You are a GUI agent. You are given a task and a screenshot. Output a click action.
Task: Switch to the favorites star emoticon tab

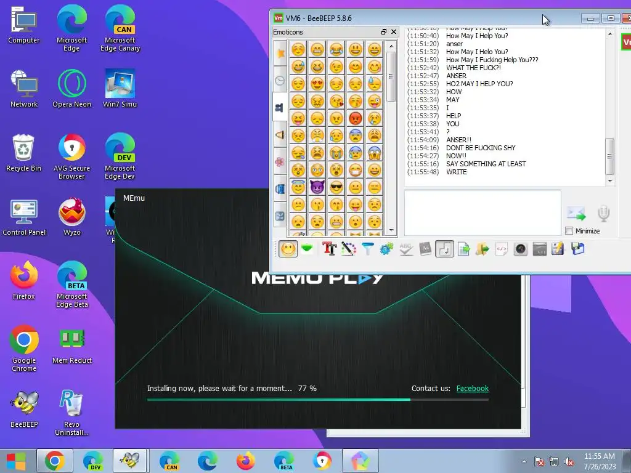(280, 53)
